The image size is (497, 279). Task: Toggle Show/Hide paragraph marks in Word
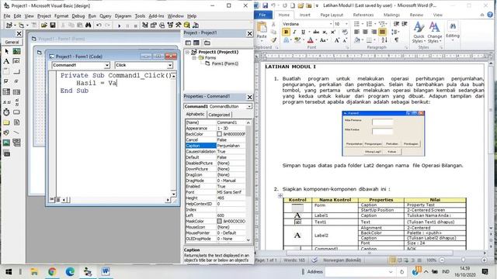pyautogui.click(x=396, y=40)
